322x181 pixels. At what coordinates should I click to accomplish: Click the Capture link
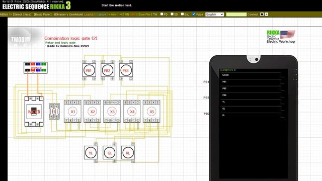point(101,15)
